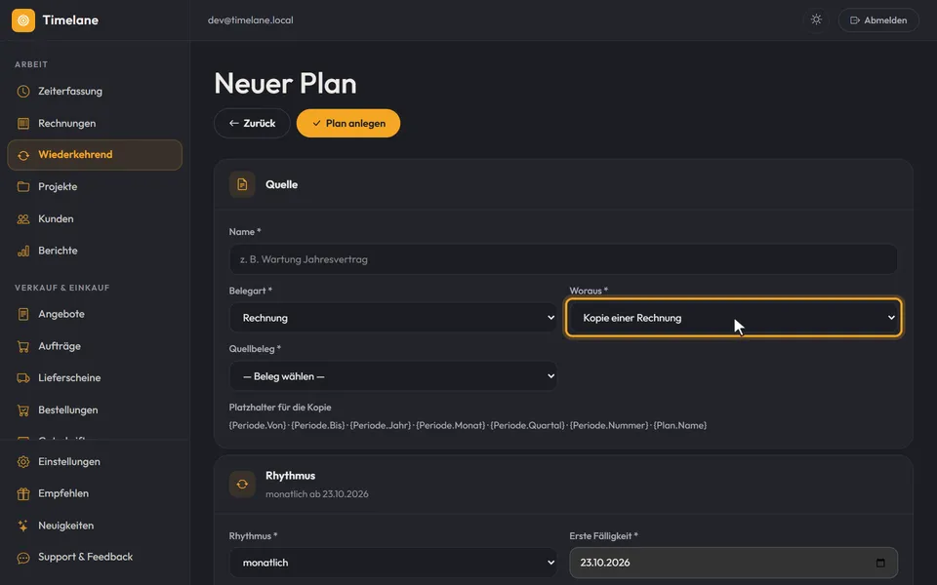Click the Abmelden logout button
Image resolution: width=937 pixels, height=585 pixels.
(878, 20)
